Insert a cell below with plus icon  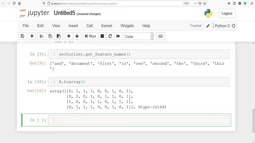tap(32, 36)
